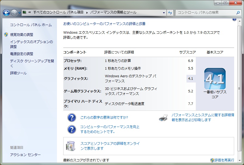The image size is (244, 165).
Task: Click the プロセッサ: row label
Action: point(73,61)
